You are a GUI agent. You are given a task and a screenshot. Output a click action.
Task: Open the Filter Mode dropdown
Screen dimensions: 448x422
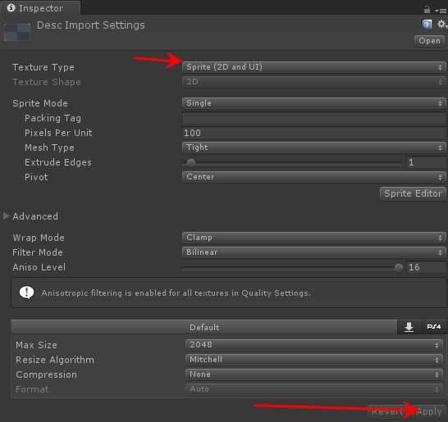(313, 252)
